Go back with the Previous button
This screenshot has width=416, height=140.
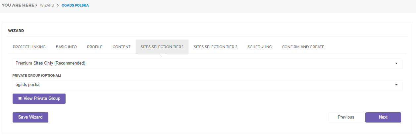pyautogui.click(x=346, y=117)
